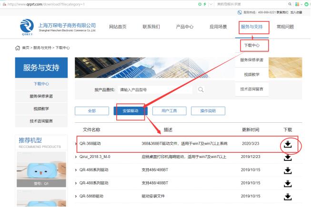The width and height of the screenshot is (311, 207).
Task: Click the file name QR-586B驱动
Action: [x=91, y=197]
